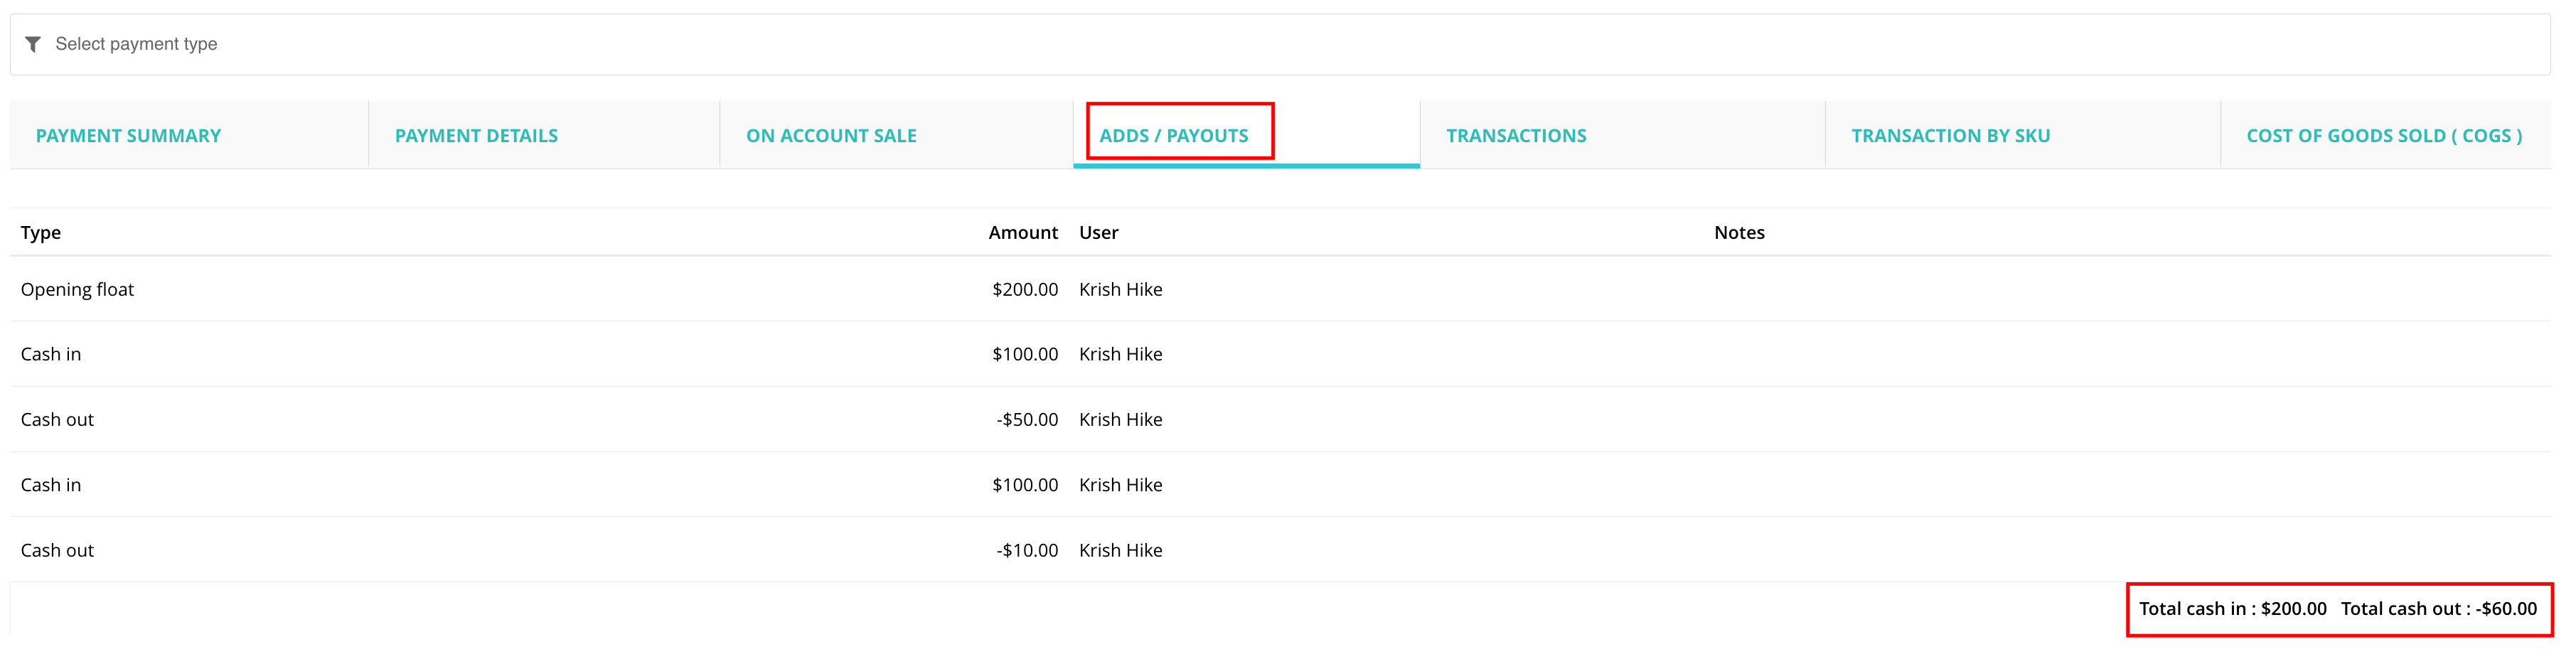Viewport: 2576px width, 664px height.
Task: View the Cost of Goods Sold (COGS) tab
Action: pos(2384,135)
